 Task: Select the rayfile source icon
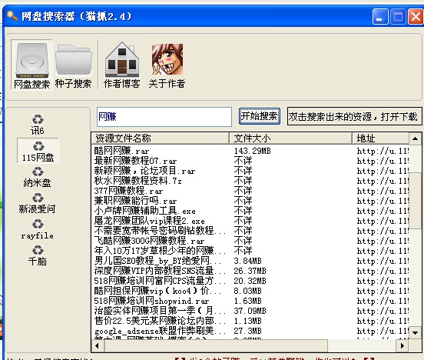(38, 230)
